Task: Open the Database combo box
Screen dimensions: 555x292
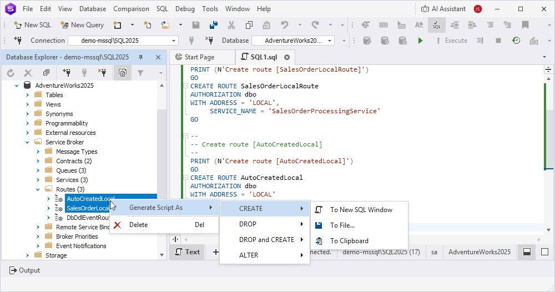Action: (x=293, y=41)
